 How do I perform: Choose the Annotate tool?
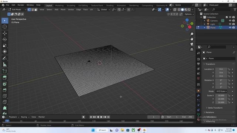coord(5,58)
